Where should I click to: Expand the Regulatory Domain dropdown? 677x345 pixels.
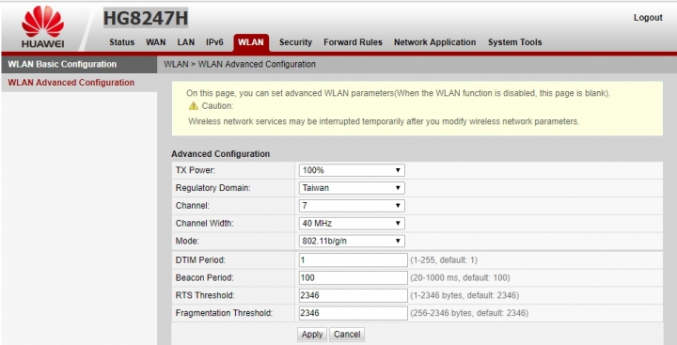[x=352, y=188]
